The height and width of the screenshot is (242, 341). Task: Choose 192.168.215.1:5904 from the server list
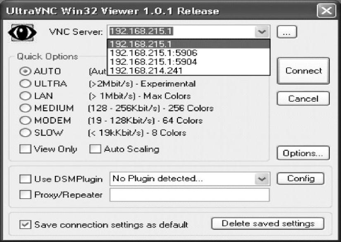[188, 62]
